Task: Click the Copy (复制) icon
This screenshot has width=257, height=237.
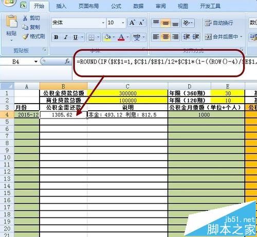Action: tap(25, 27)
